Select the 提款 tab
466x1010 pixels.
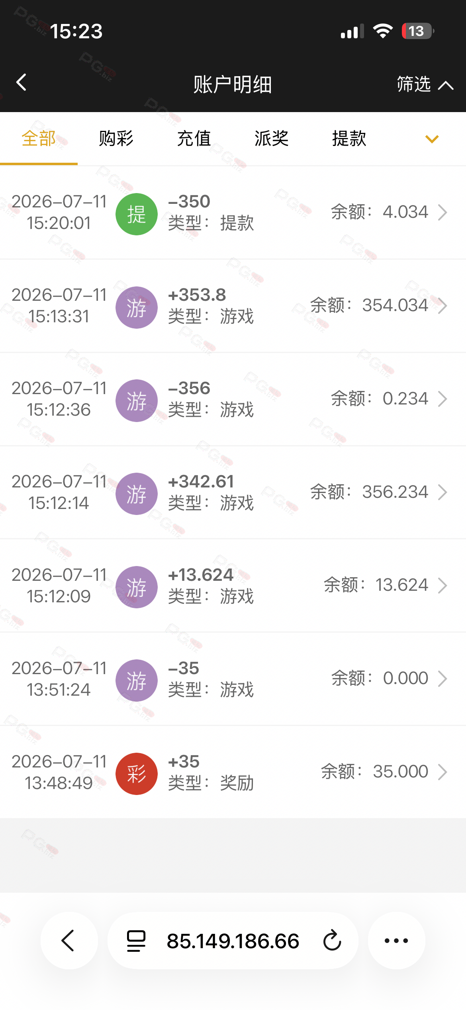coord(349,138)
